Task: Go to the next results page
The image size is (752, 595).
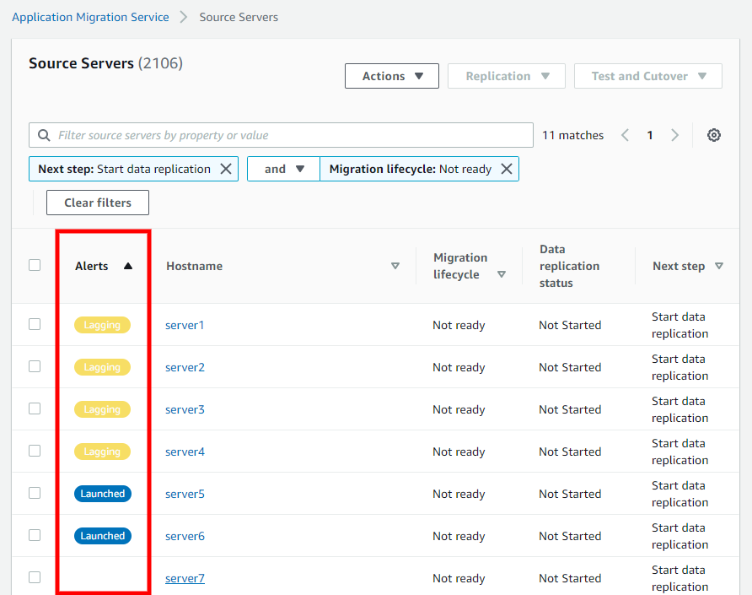Action: 674,135
